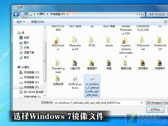Viewport: 168px width, 126px height.
Task: Select the TheWorld 2.0 folder
Action: tap(160, 43)
